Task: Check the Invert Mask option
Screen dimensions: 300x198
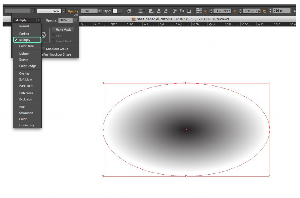Action: pos(53,41)
